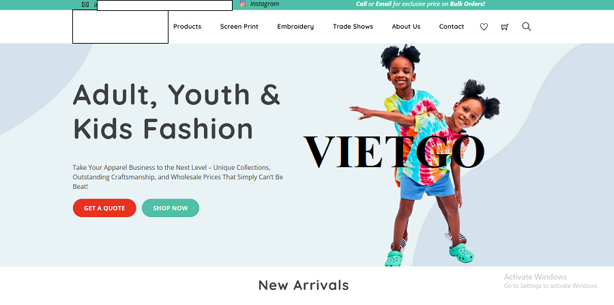Click the SHOP NOW button

pos(171,208)
